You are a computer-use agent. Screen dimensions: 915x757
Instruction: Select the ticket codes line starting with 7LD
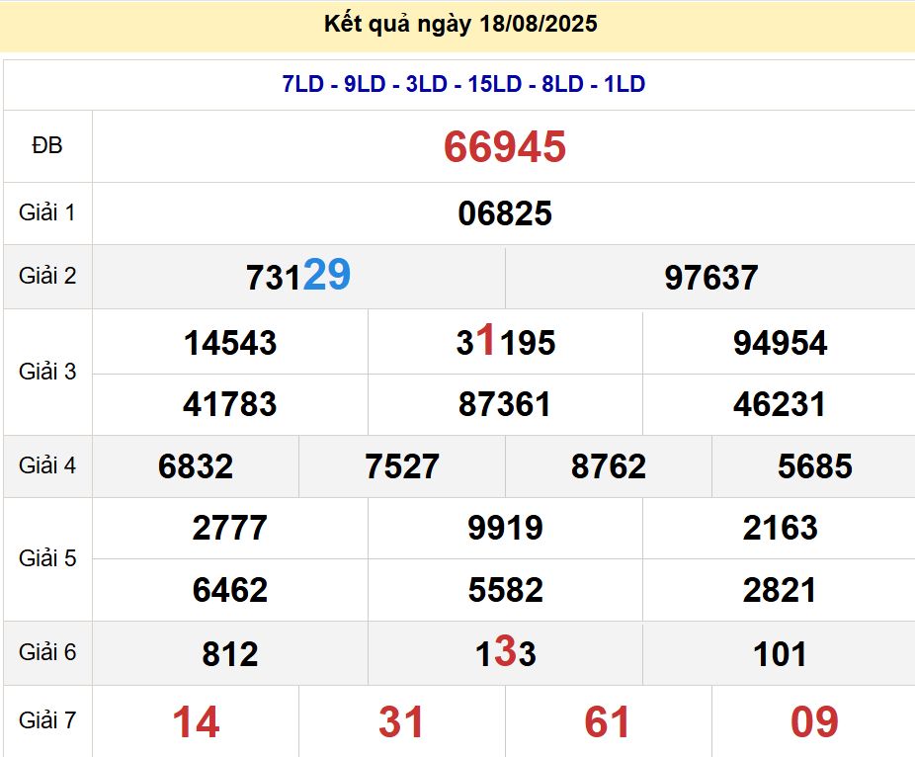(x=463, y=85)
